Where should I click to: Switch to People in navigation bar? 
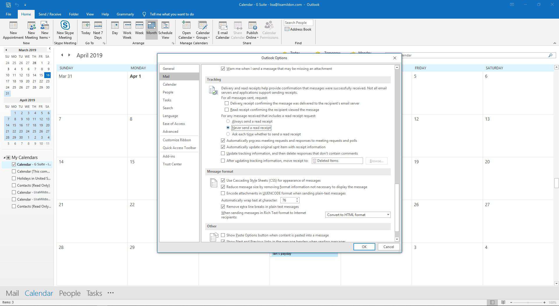coord(70,293)
